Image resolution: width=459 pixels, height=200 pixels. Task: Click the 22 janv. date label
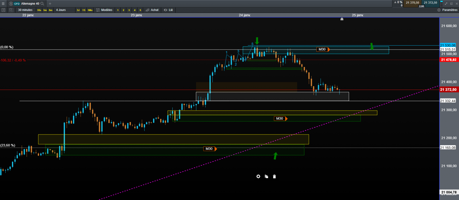tap(28, 15)
